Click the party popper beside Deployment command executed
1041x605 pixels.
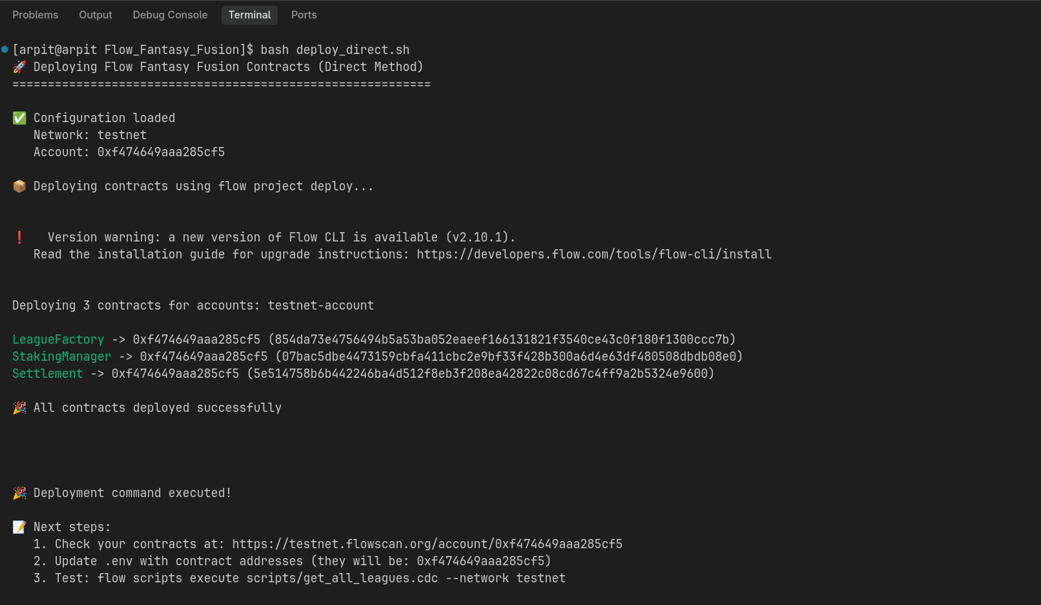(19, 493)
